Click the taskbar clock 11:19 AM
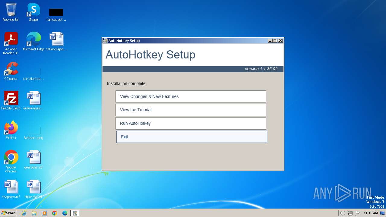The image size is (386, 217). pyautogui.click(x=371, y=213)
